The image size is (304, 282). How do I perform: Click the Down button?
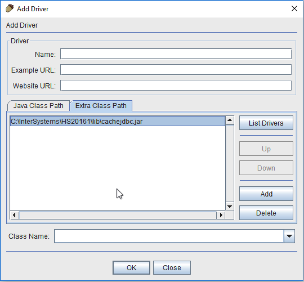coord(266,168)
